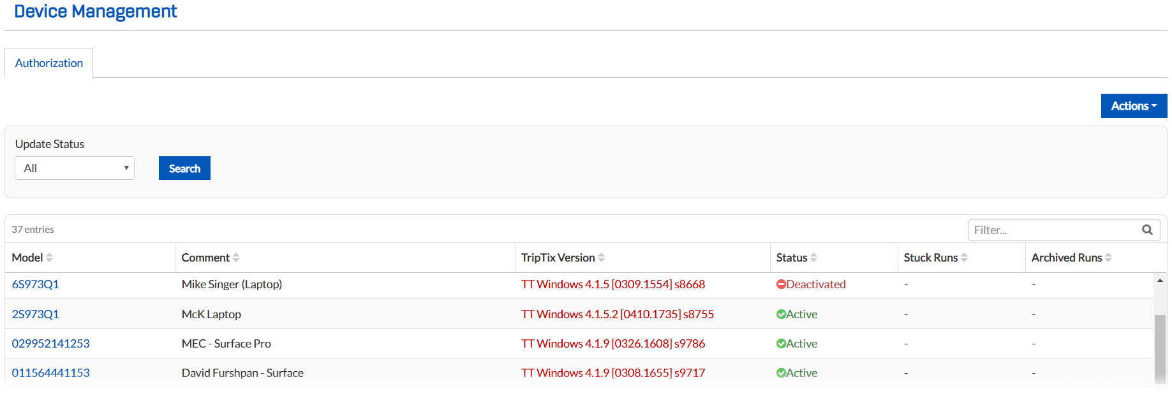The width and height of the screenshot is (1172, 419).
Task: Open device 029952141253 link
Action: click(51, 344)
